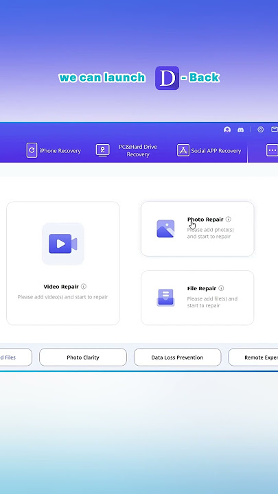278x494 pixels.
Task: Click 'Please add file(s) and start to repair'
Action: tap(212, 302)
